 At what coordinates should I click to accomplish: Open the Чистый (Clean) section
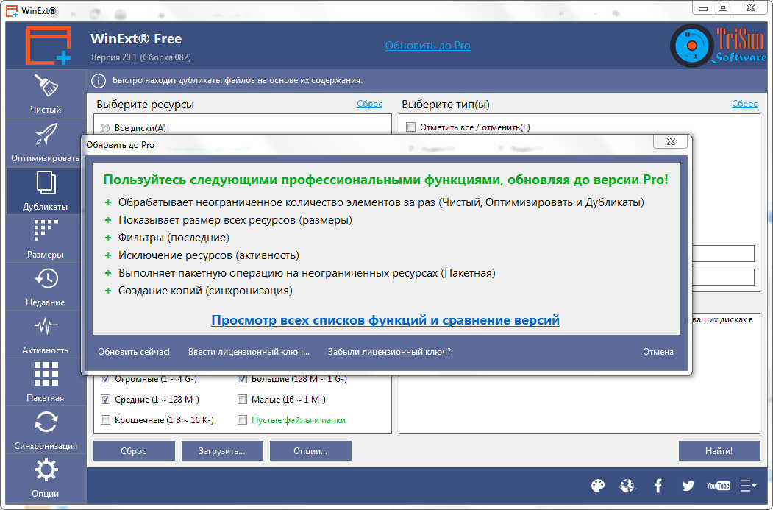46,93
